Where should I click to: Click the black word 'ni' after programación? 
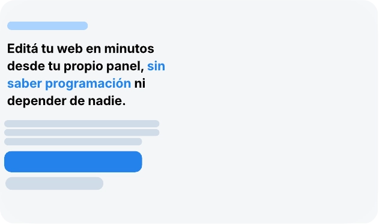tap(140, 83)
